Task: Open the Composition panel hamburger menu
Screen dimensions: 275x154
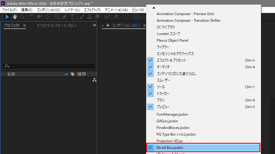Action: (145, 25)
